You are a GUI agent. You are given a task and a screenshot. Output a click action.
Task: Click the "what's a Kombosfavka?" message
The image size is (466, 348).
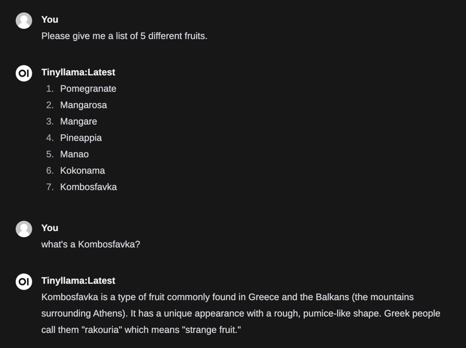click(x=90, y=244)
